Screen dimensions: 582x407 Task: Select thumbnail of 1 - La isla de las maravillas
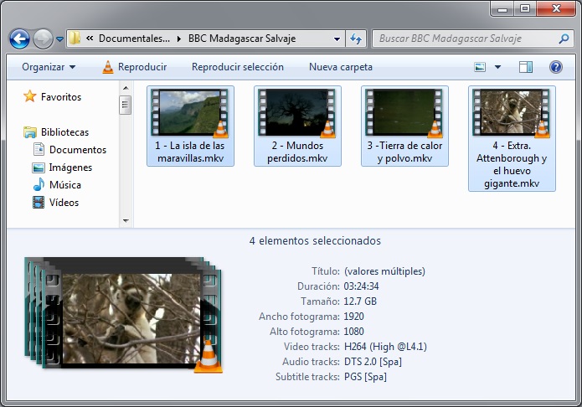tap(190, 112)
